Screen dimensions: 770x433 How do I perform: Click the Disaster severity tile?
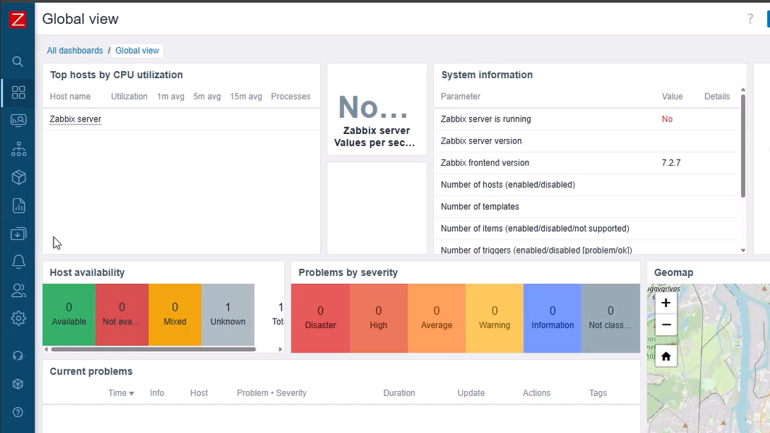coord(320,318)
